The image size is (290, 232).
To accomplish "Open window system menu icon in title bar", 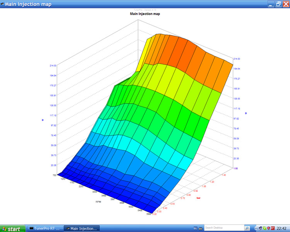I will (x=3, y=4).
